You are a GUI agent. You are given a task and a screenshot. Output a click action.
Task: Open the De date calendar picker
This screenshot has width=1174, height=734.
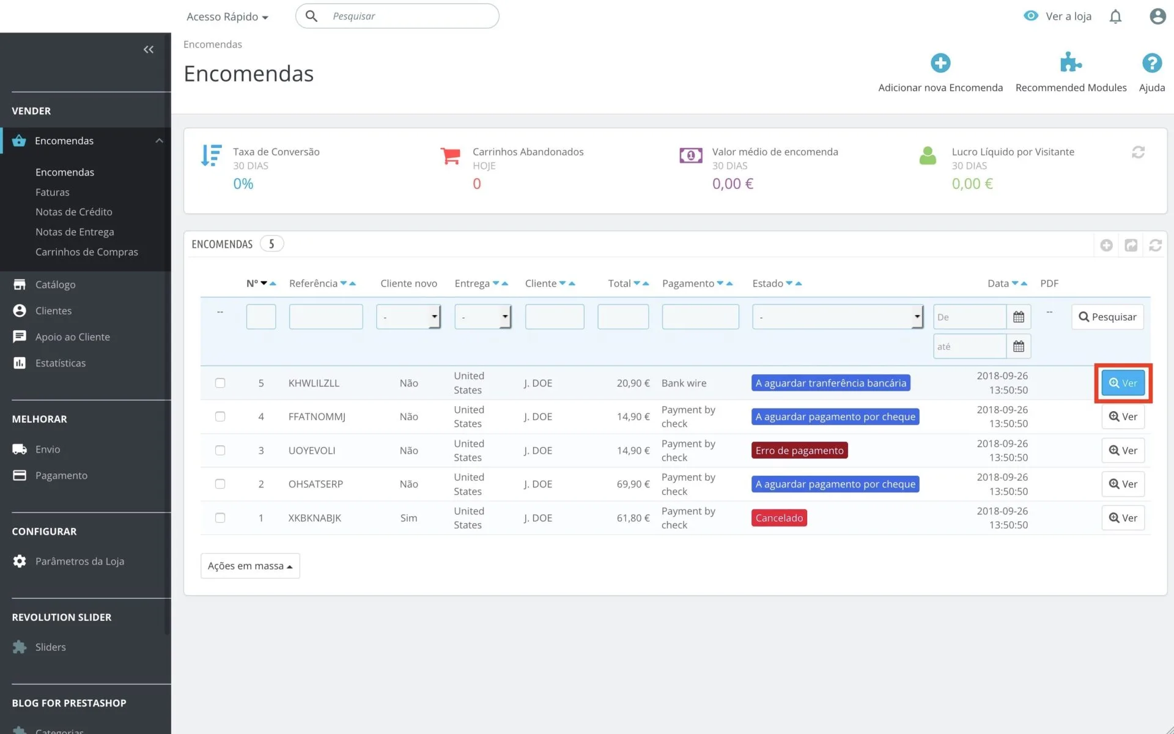click(x=1018, y=317)
